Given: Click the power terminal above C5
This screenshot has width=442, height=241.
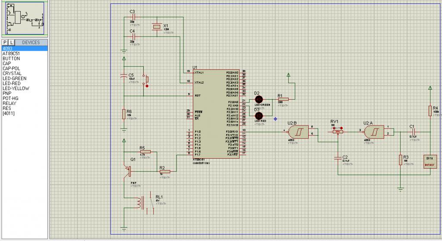Looking at the screenshot, I should [124, 59].
